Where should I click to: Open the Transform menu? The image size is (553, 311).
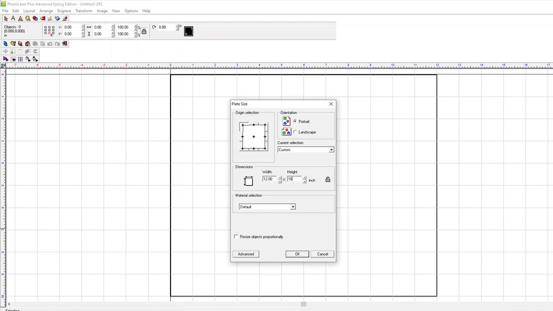point(84,11)
